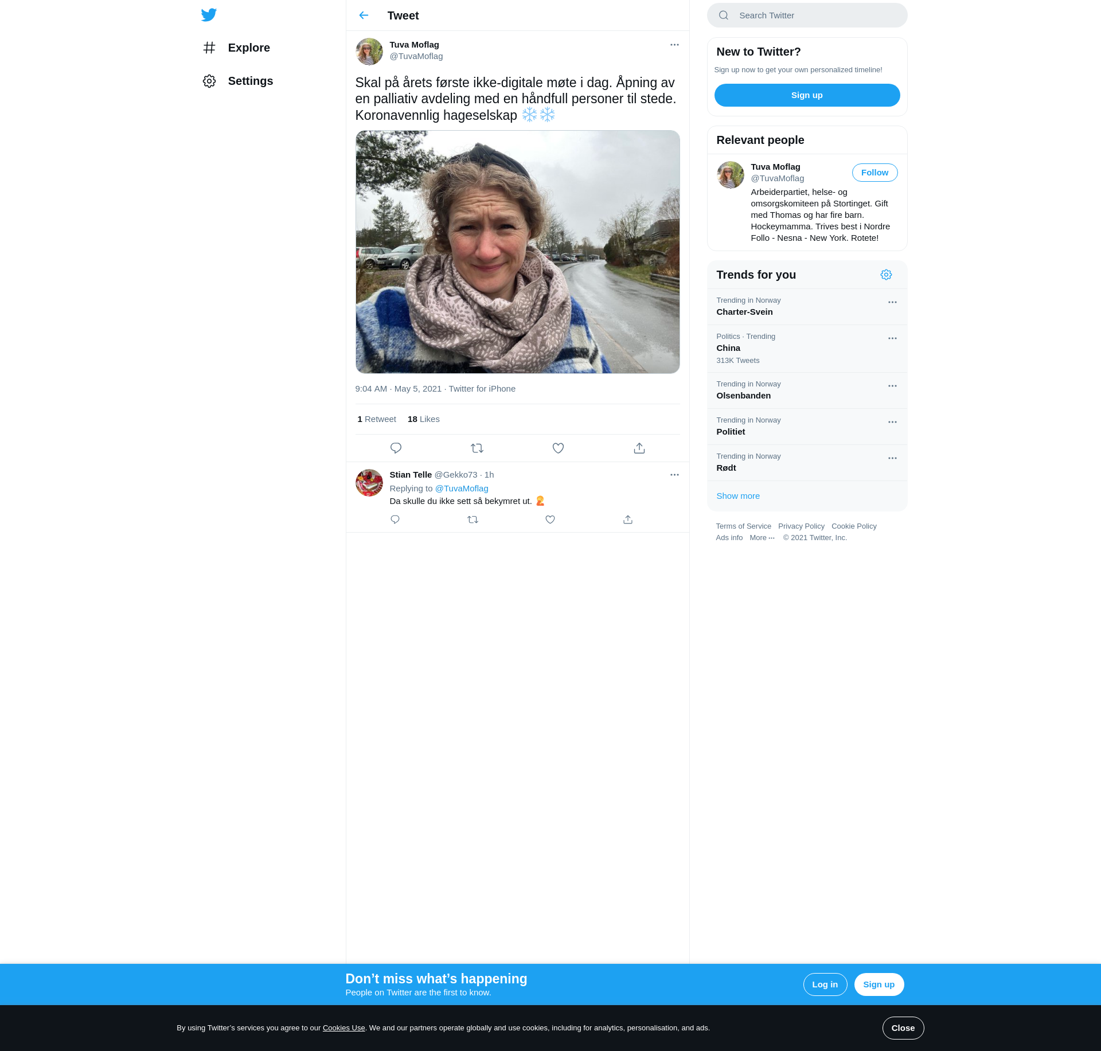Open Tuva Moflag name on the tweet
1101x1051 pixels.
[414, 45]
